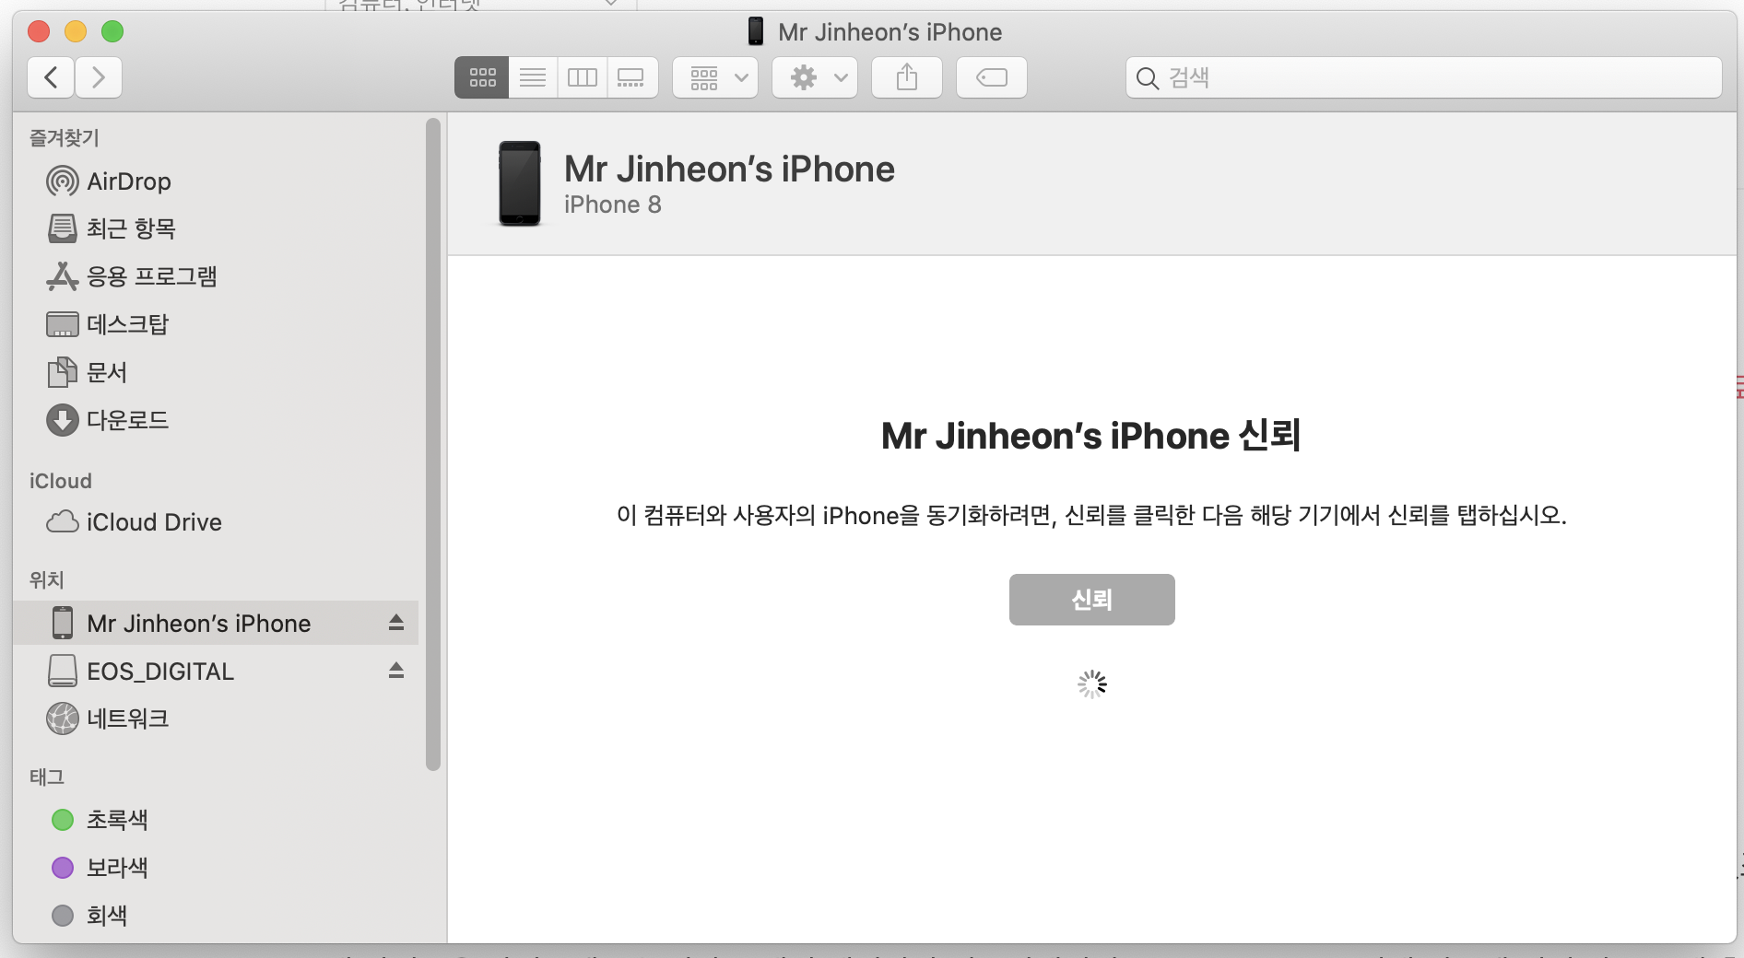This screenshot has width=1744, height=958.
Task: Click the 위치 sidebar section header
Action: pyautogui.click(x=47, y=580)
